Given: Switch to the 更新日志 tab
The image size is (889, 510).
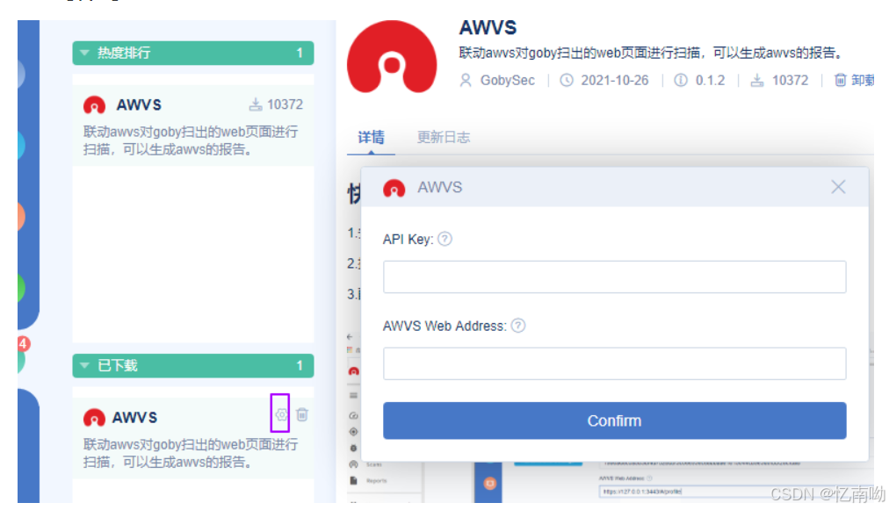Looking at the screenshot, I should pyautogui.click(x=444, y=137).
